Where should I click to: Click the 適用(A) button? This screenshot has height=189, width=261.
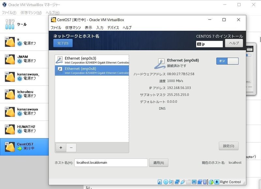[x=159, y=163]
